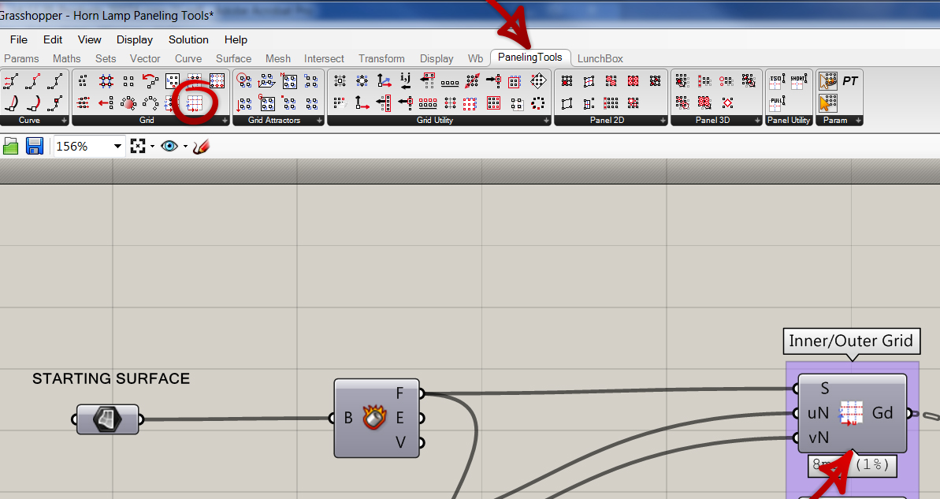Switch to the Maths tab
This screenshot has height=499, width=940.
click(66, 58)
